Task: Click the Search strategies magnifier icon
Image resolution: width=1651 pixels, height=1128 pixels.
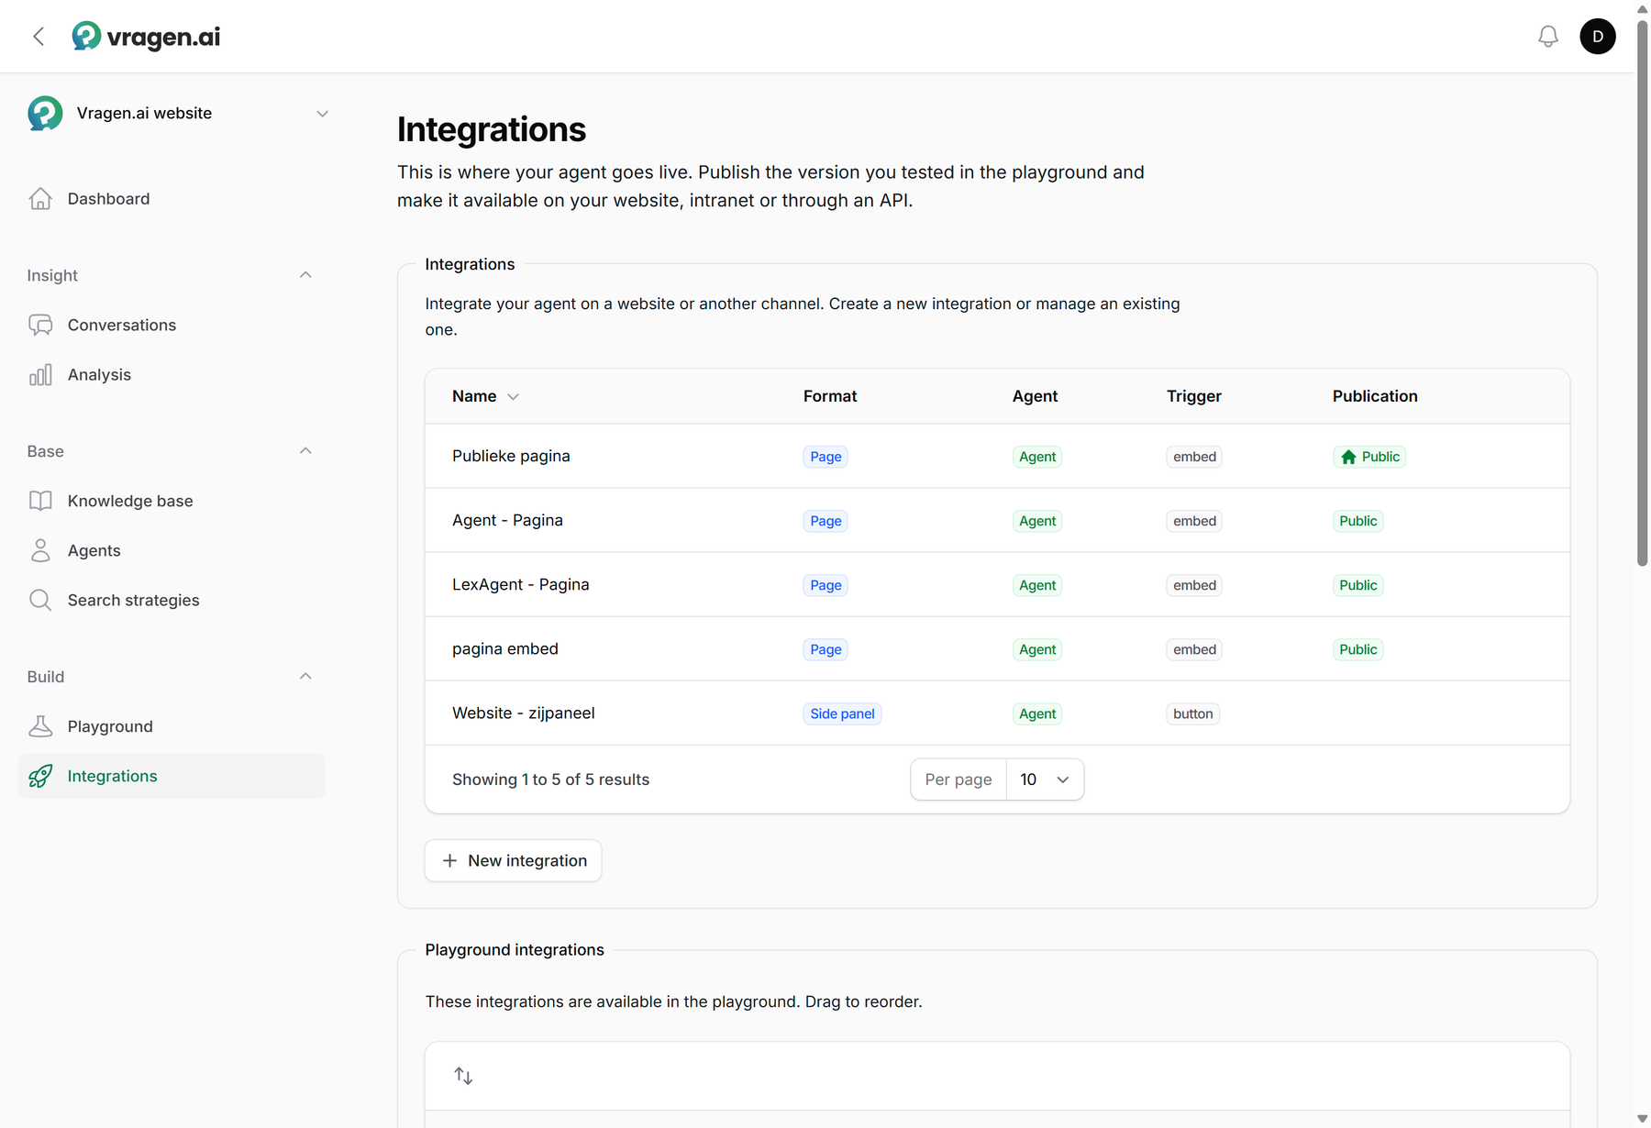Action: coord(40,600)
